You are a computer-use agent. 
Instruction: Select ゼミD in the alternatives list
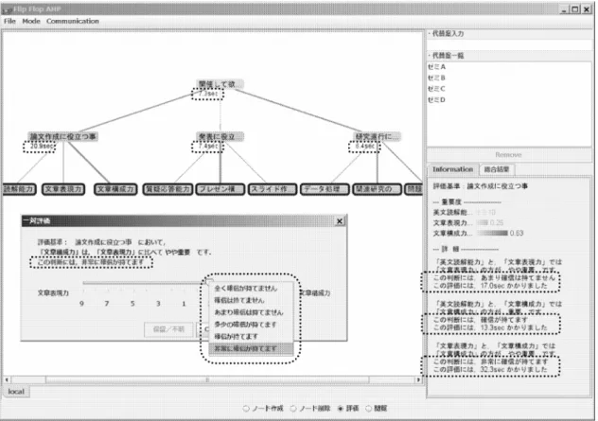tap(437, 100)
